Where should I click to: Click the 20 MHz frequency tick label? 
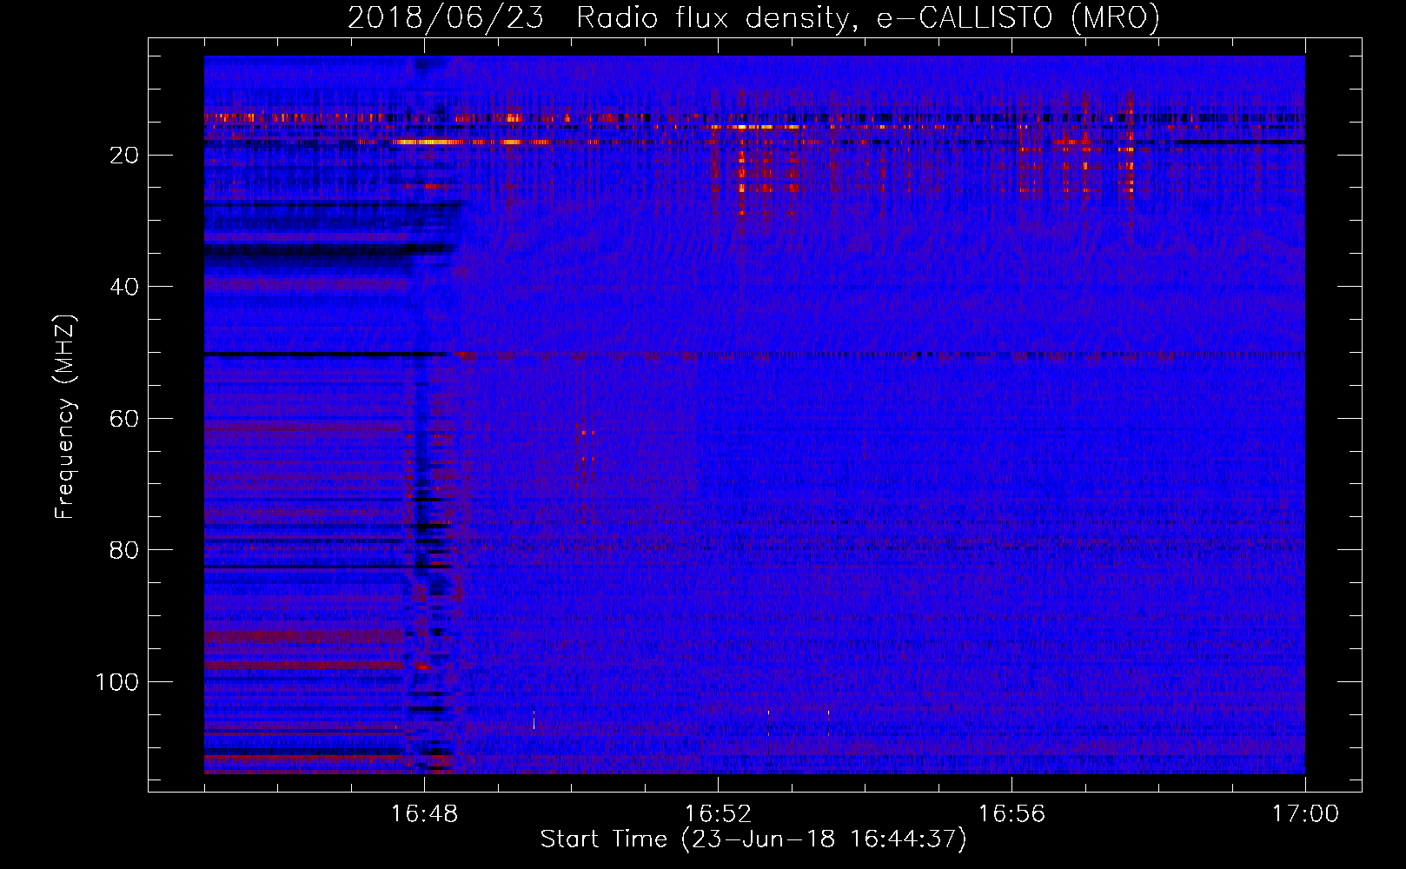point(124,156)
